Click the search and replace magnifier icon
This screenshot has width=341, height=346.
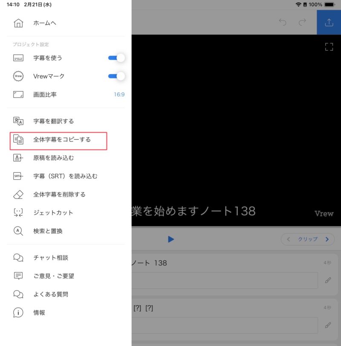click(18, 231)
